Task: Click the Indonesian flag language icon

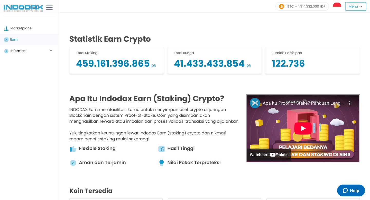Action: [x=337, y=5]
